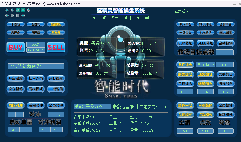Viewport: 241px width, 142px height.
Task: Click the account number 2125554
Action: tap(99, 50)
